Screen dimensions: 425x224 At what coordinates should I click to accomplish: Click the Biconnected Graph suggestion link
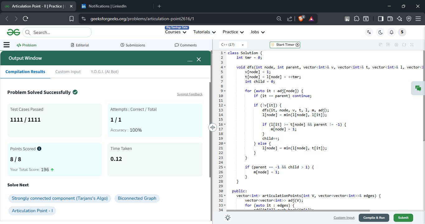click(137, 198)
